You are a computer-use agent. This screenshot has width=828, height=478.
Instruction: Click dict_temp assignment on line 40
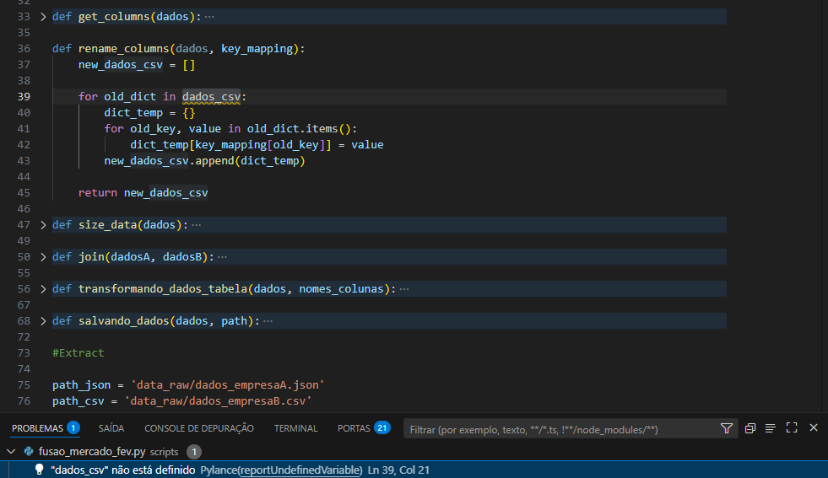tap(149, 113)
